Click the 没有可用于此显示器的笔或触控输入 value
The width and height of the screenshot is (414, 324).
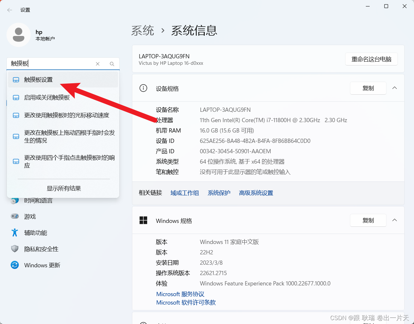[x=245, y=172]
